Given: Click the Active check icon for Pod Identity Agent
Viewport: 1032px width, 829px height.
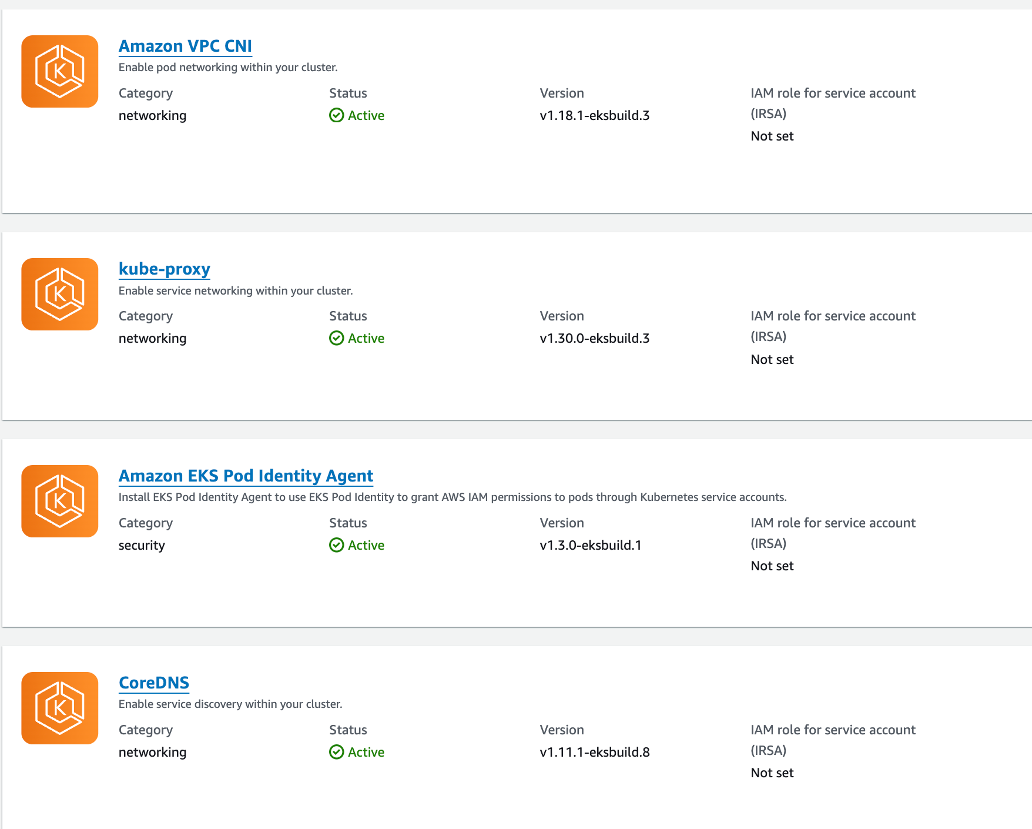Looking at the screenshot, I should [337, 545].
